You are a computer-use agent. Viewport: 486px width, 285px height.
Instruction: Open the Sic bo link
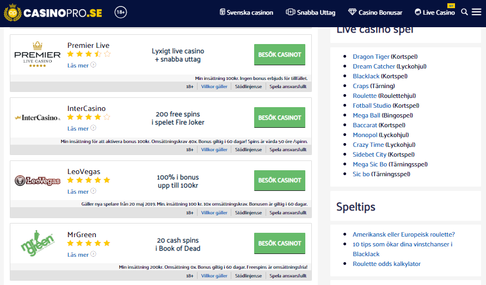pyautogui.click(x=361, y=174)
